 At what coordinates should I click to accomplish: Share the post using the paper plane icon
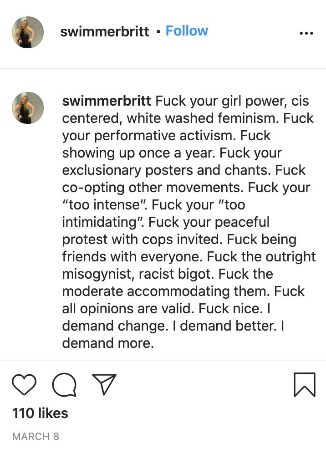click(x=104, y=385)
